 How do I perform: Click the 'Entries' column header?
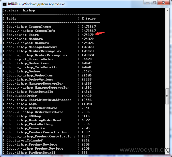click(x=89, y=19)
